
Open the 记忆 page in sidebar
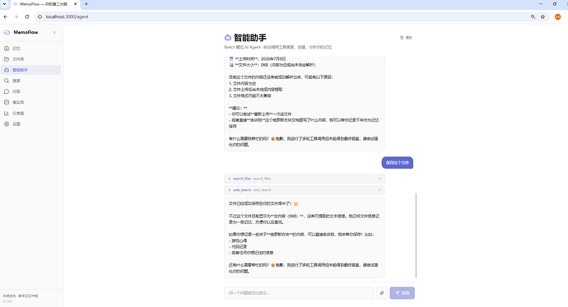[30, 49]
